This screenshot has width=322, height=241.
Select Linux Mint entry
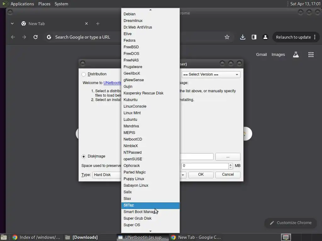coord(150,113)
